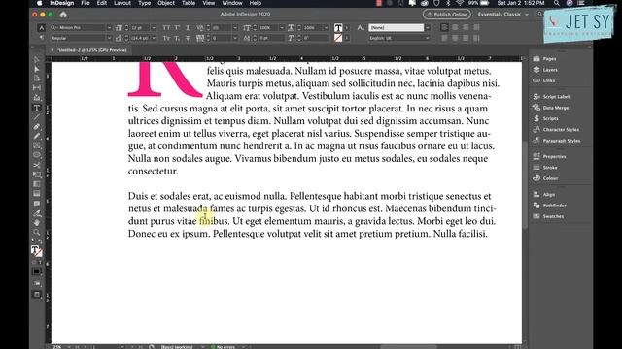622x349 pixels.
Task: Open the vertical scale percentage dropdown
Action: coord(282,28)
